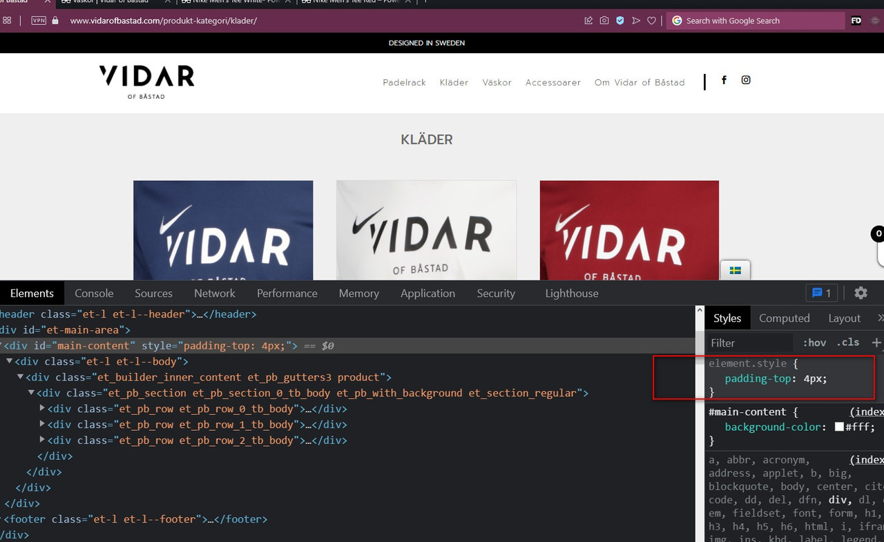Toggle the .cls element classes panel
This screenshot has height=542, width=884.
tap(848, 342)
